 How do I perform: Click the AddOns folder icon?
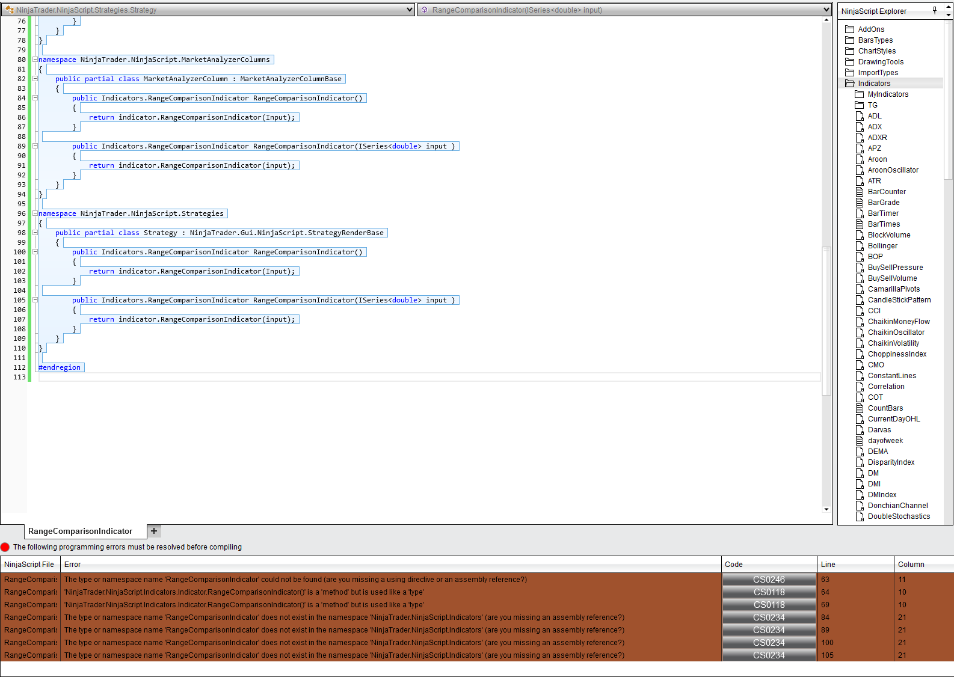pos(849,29)
